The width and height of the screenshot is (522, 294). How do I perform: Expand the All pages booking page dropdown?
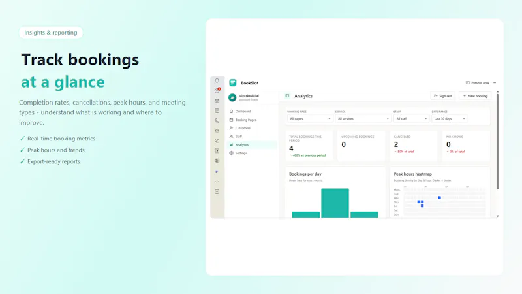[x=310, y=118]
